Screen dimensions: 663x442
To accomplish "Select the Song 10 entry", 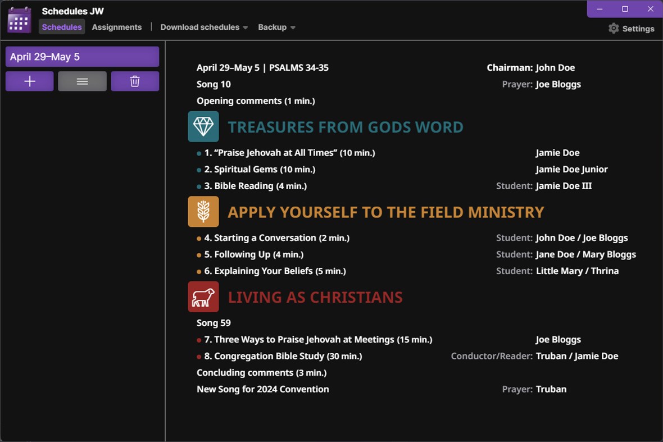I will pyautogui.click(x=214, y=84).
